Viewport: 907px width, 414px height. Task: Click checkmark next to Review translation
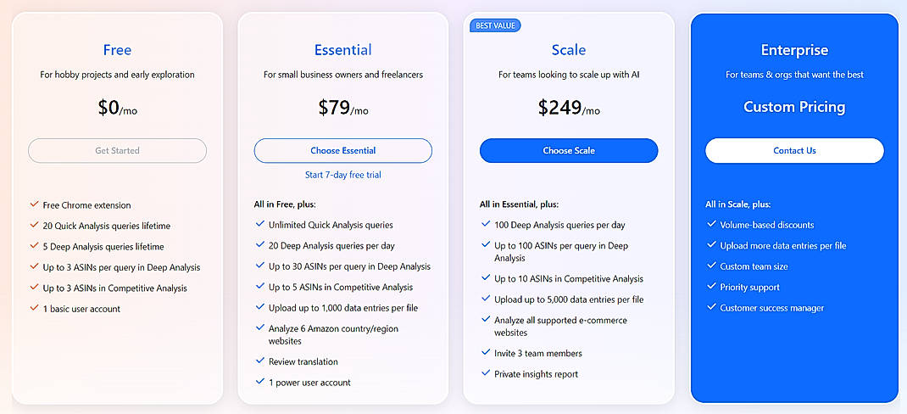point(260,361)
